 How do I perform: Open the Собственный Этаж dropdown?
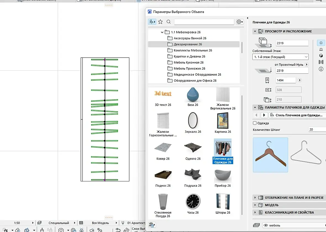[280, 57]
